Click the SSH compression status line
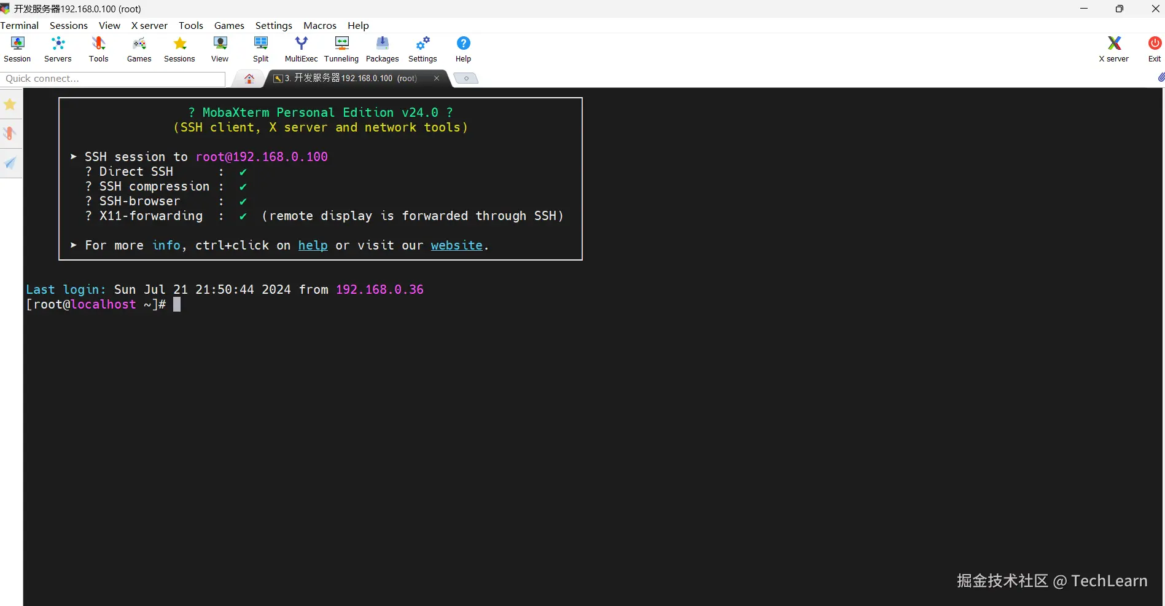 click(166, 186)
